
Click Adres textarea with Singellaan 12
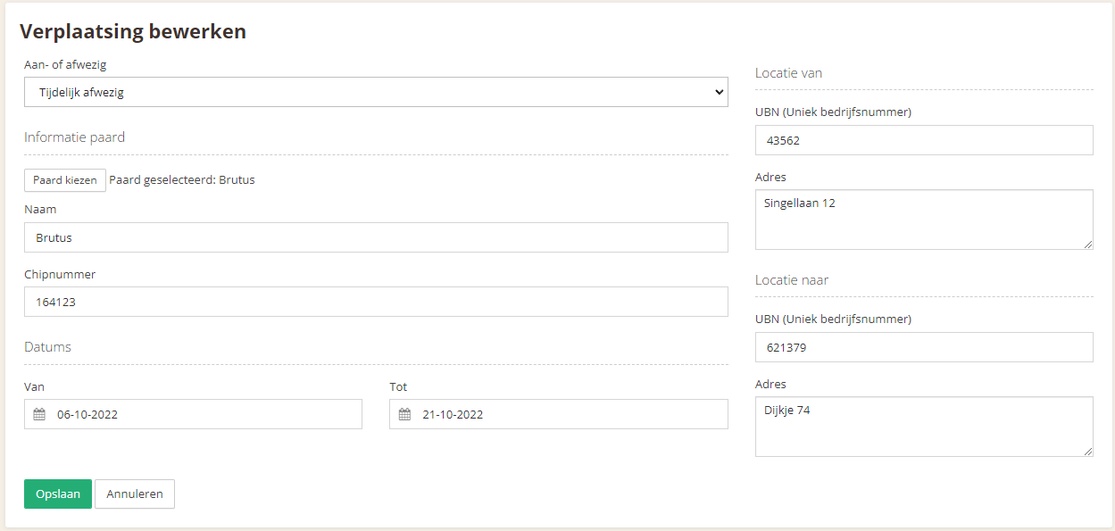[924, 220]
